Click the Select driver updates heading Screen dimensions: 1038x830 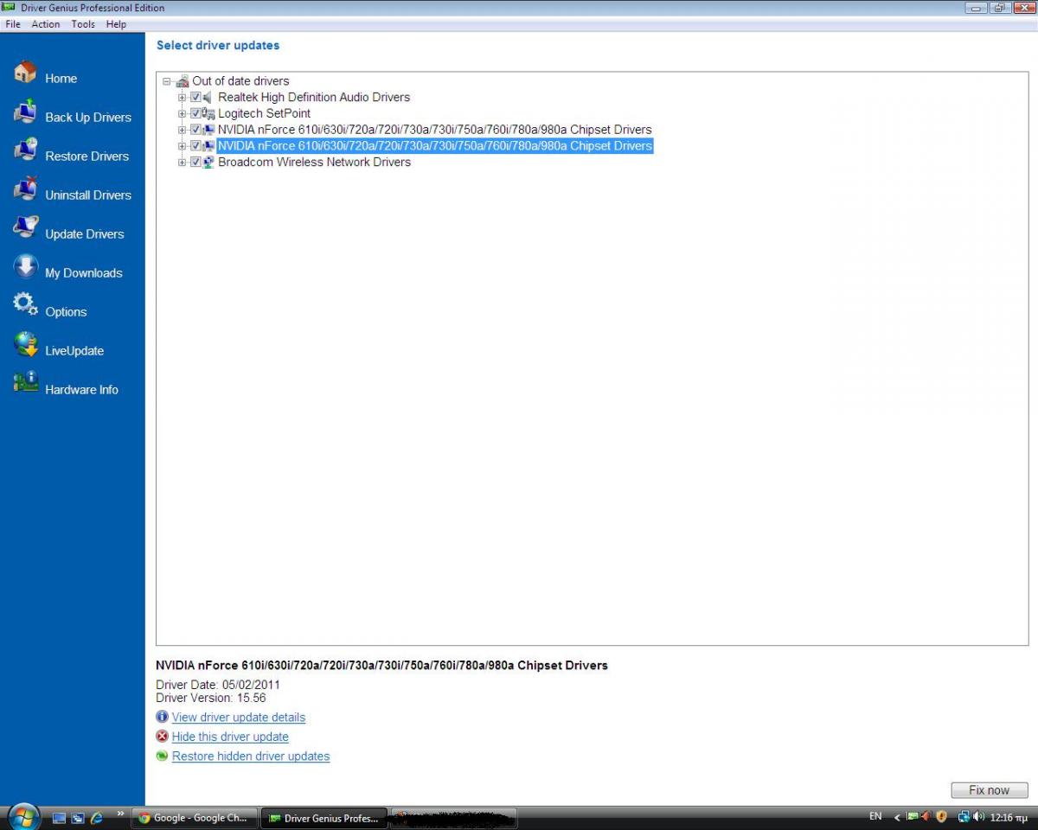[x=218, y=45]
